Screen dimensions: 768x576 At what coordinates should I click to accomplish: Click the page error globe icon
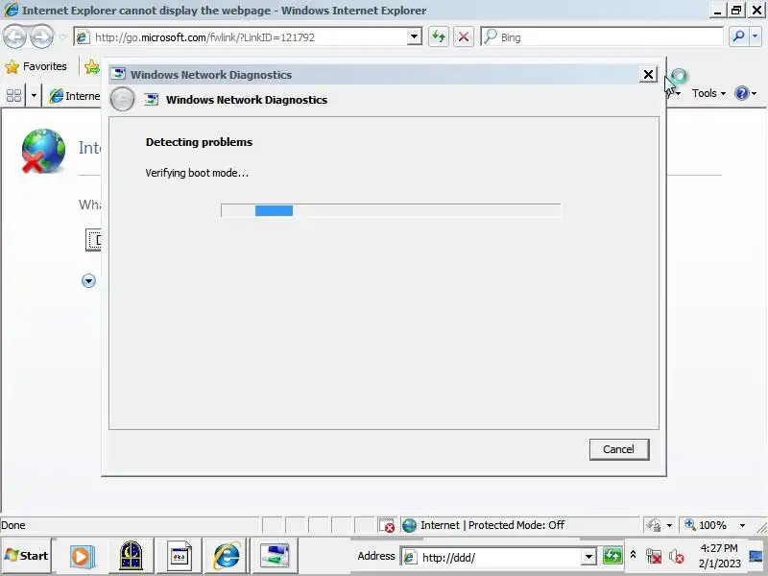tap(43, 151)
